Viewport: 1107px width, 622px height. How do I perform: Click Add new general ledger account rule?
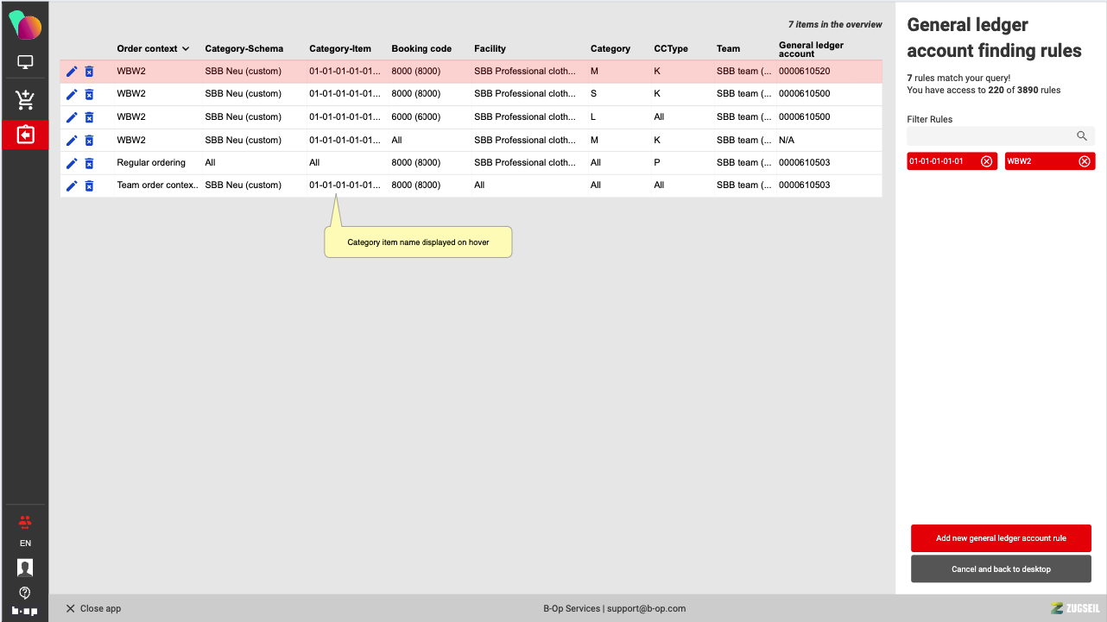[x=1001, y=538]
